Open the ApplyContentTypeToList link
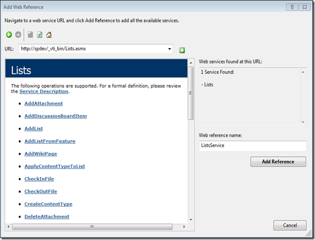The height and width of the screenshot is (240, 315). [54, 167]
